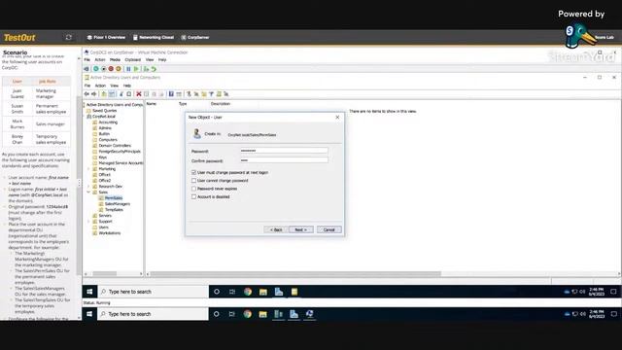The image size is (622, 350).
Task: Click the inner VM taskbar search box
Action: coord(154,292)
